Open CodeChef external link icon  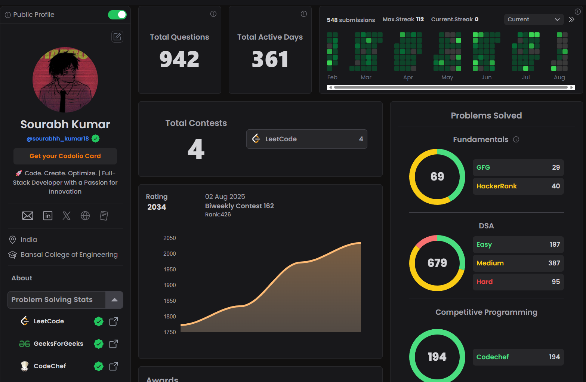click(114, 366)
